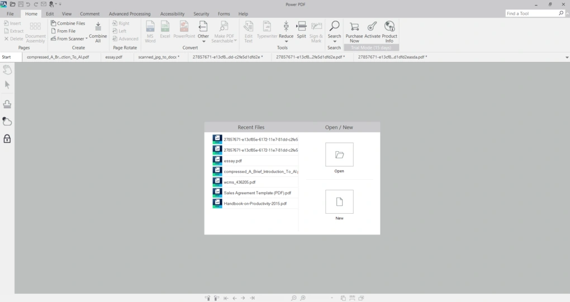570x302 pixels.
Task: Click the email envelope icon in quick access toolbar
Action: pyautogui.click(x=44, y=4)
